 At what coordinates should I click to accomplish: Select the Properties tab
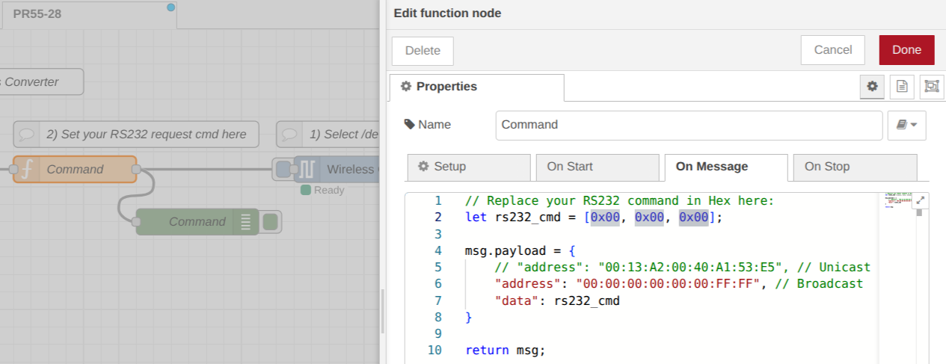476,87
